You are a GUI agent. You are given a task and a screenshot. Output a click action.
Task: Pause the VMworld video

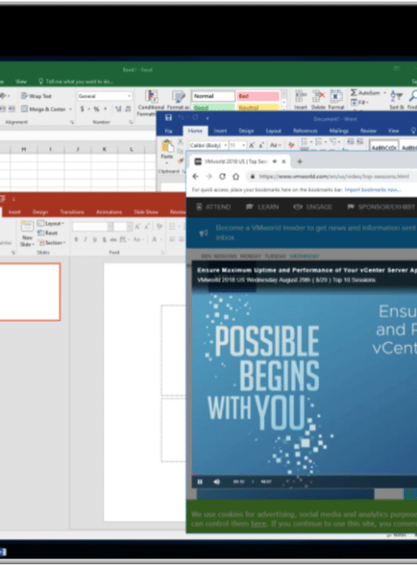tap(200, 482)
